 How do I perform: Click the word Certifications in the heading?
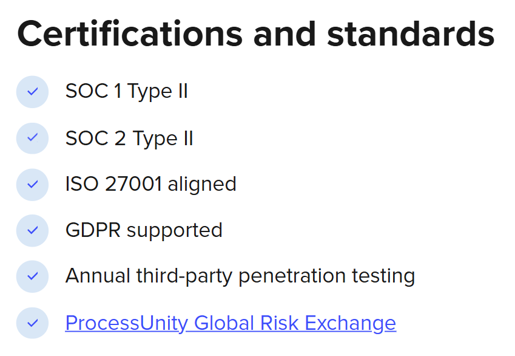130,34
